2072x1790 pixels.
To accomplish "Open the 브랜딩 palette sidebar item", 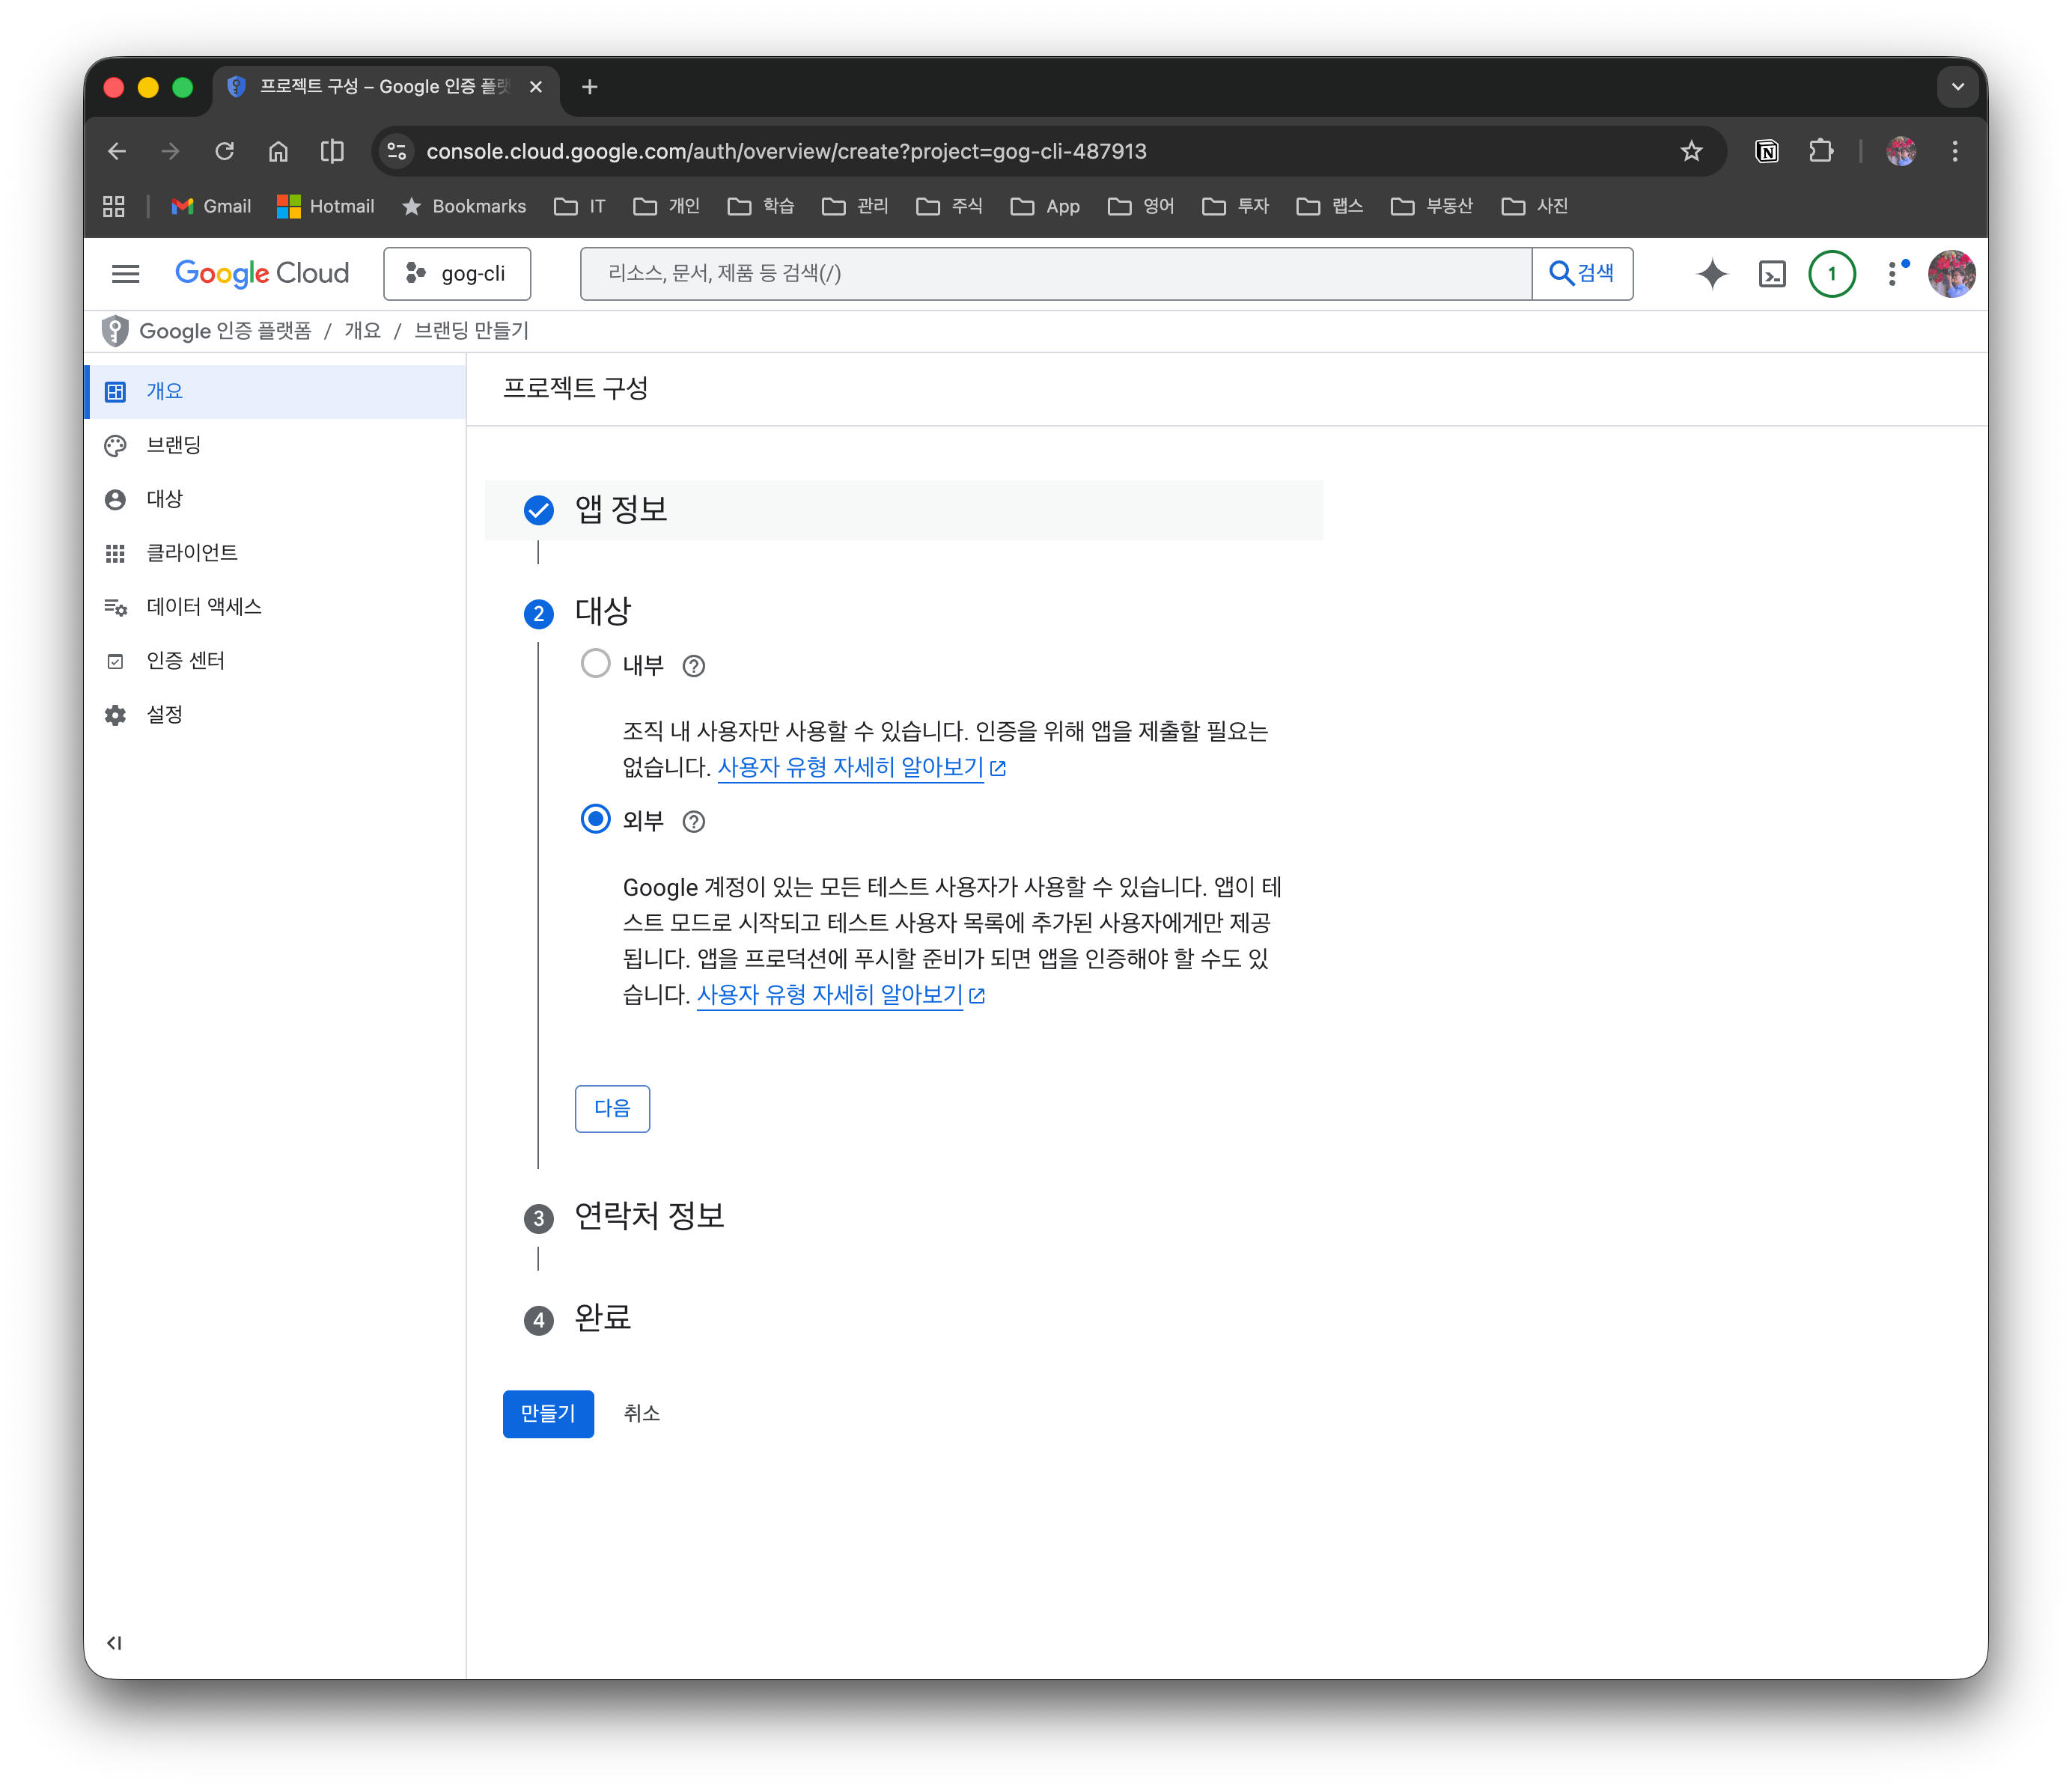I will coord(173,445).
